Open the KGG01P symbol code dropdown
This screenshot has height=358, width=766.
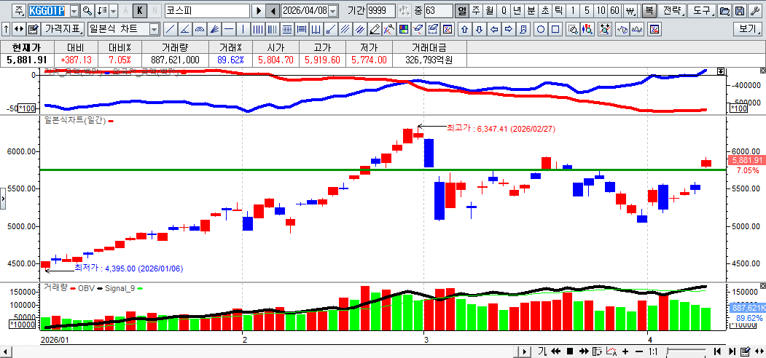73,11
